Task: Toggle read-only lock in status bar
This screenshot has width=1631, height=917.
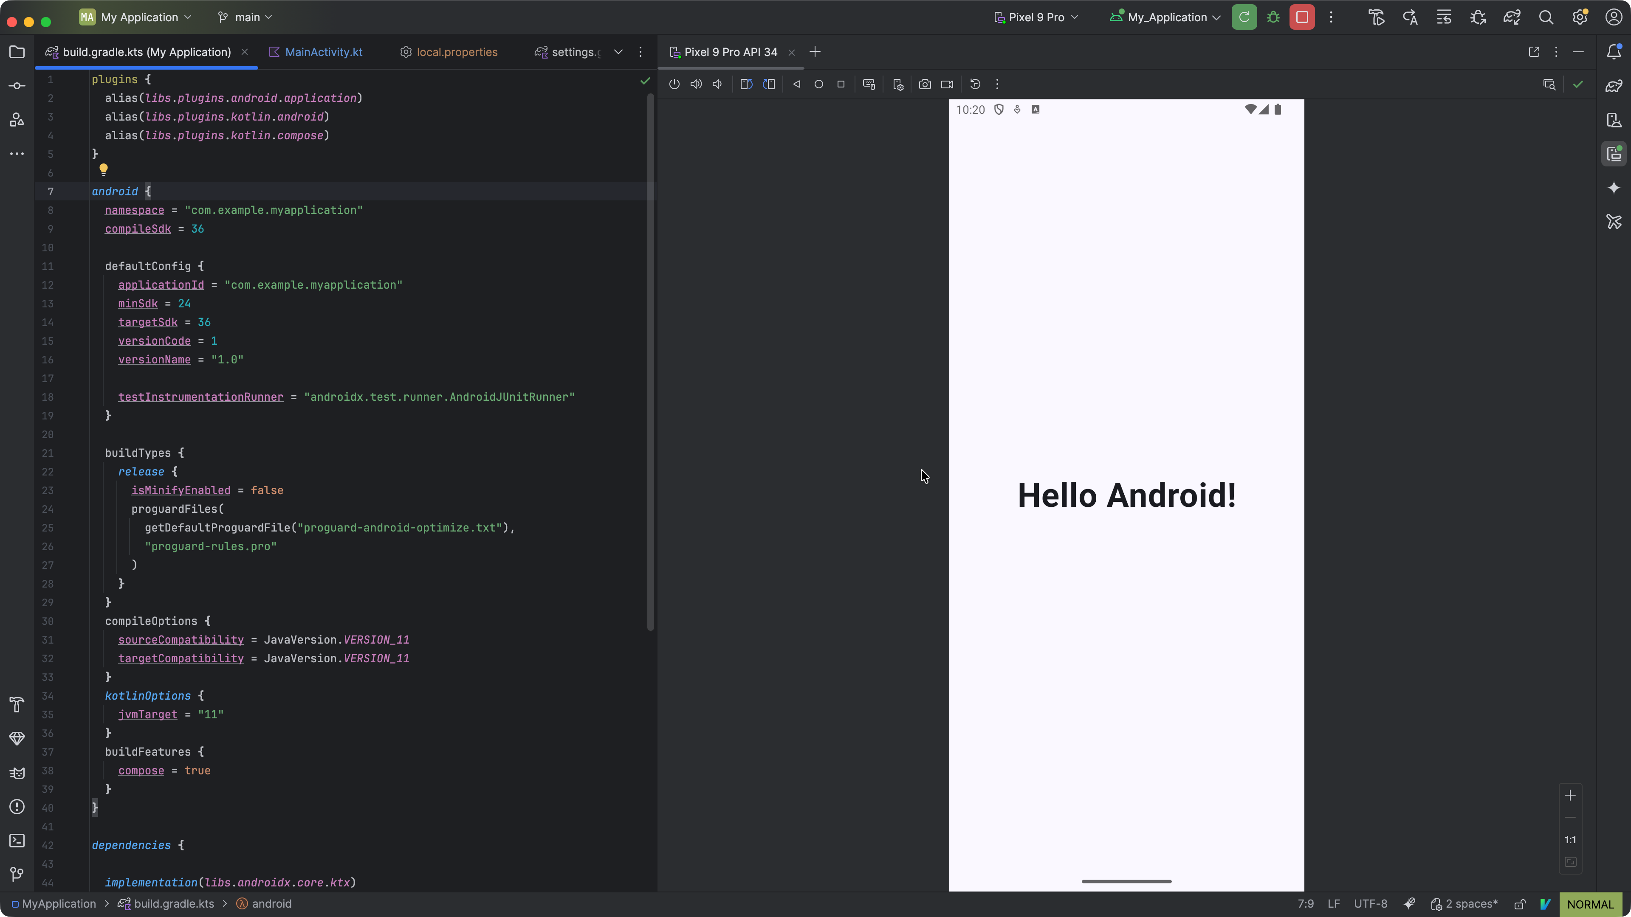Action: (1520, 904)
